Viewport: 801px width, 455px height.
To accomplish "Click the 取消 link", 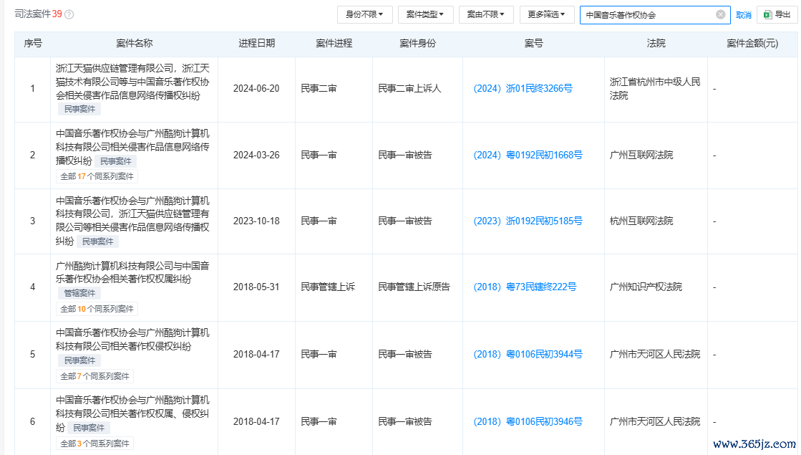I will tap(743, 15).
